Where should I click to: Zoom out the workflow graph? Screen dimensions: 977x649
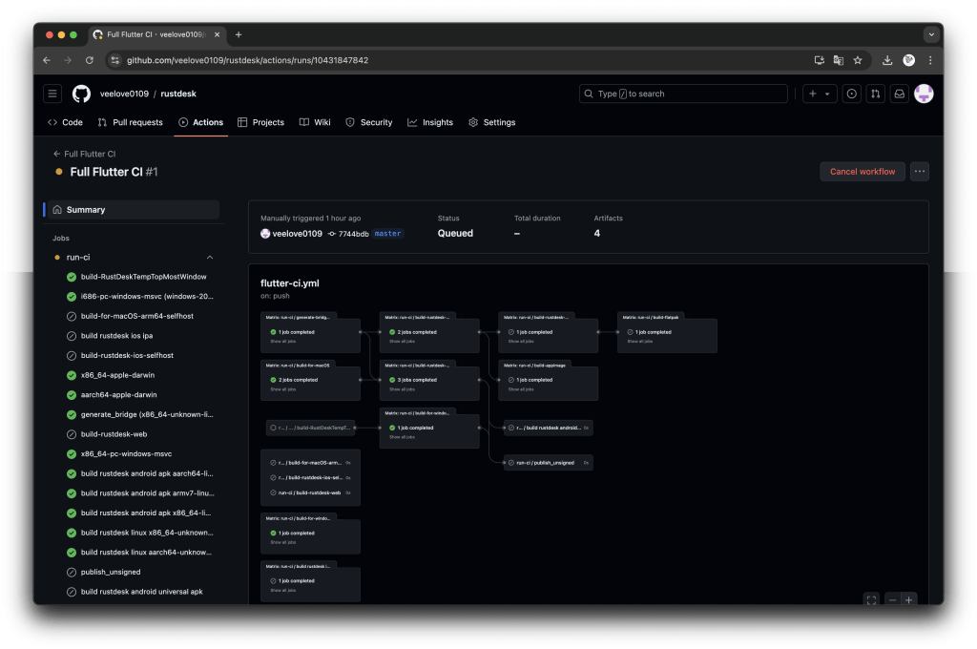(x=892, y=599)
